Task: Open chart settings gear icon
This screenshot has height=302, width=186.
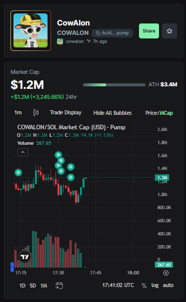Action: (x=165, y=273)
